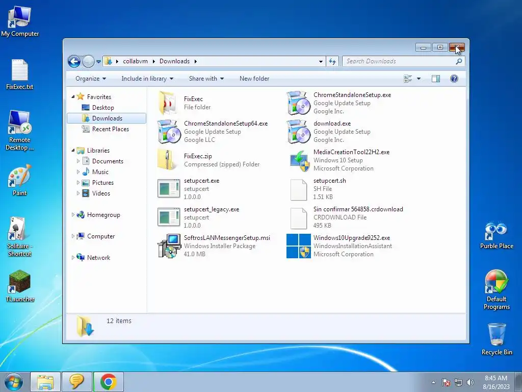
Task: Click Downloads breadcrumb in address bar
Action: click(174, 61)
